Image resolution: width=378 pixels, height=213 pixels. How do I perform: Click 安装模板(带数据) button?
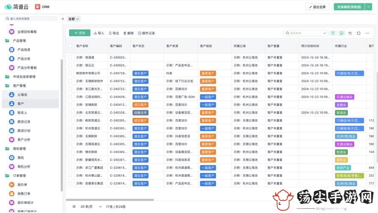coord(349,7)
